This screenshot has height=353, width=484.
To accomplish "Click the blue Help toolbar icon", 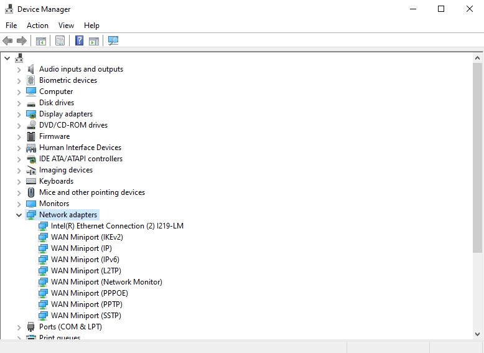I will (80, 40).
